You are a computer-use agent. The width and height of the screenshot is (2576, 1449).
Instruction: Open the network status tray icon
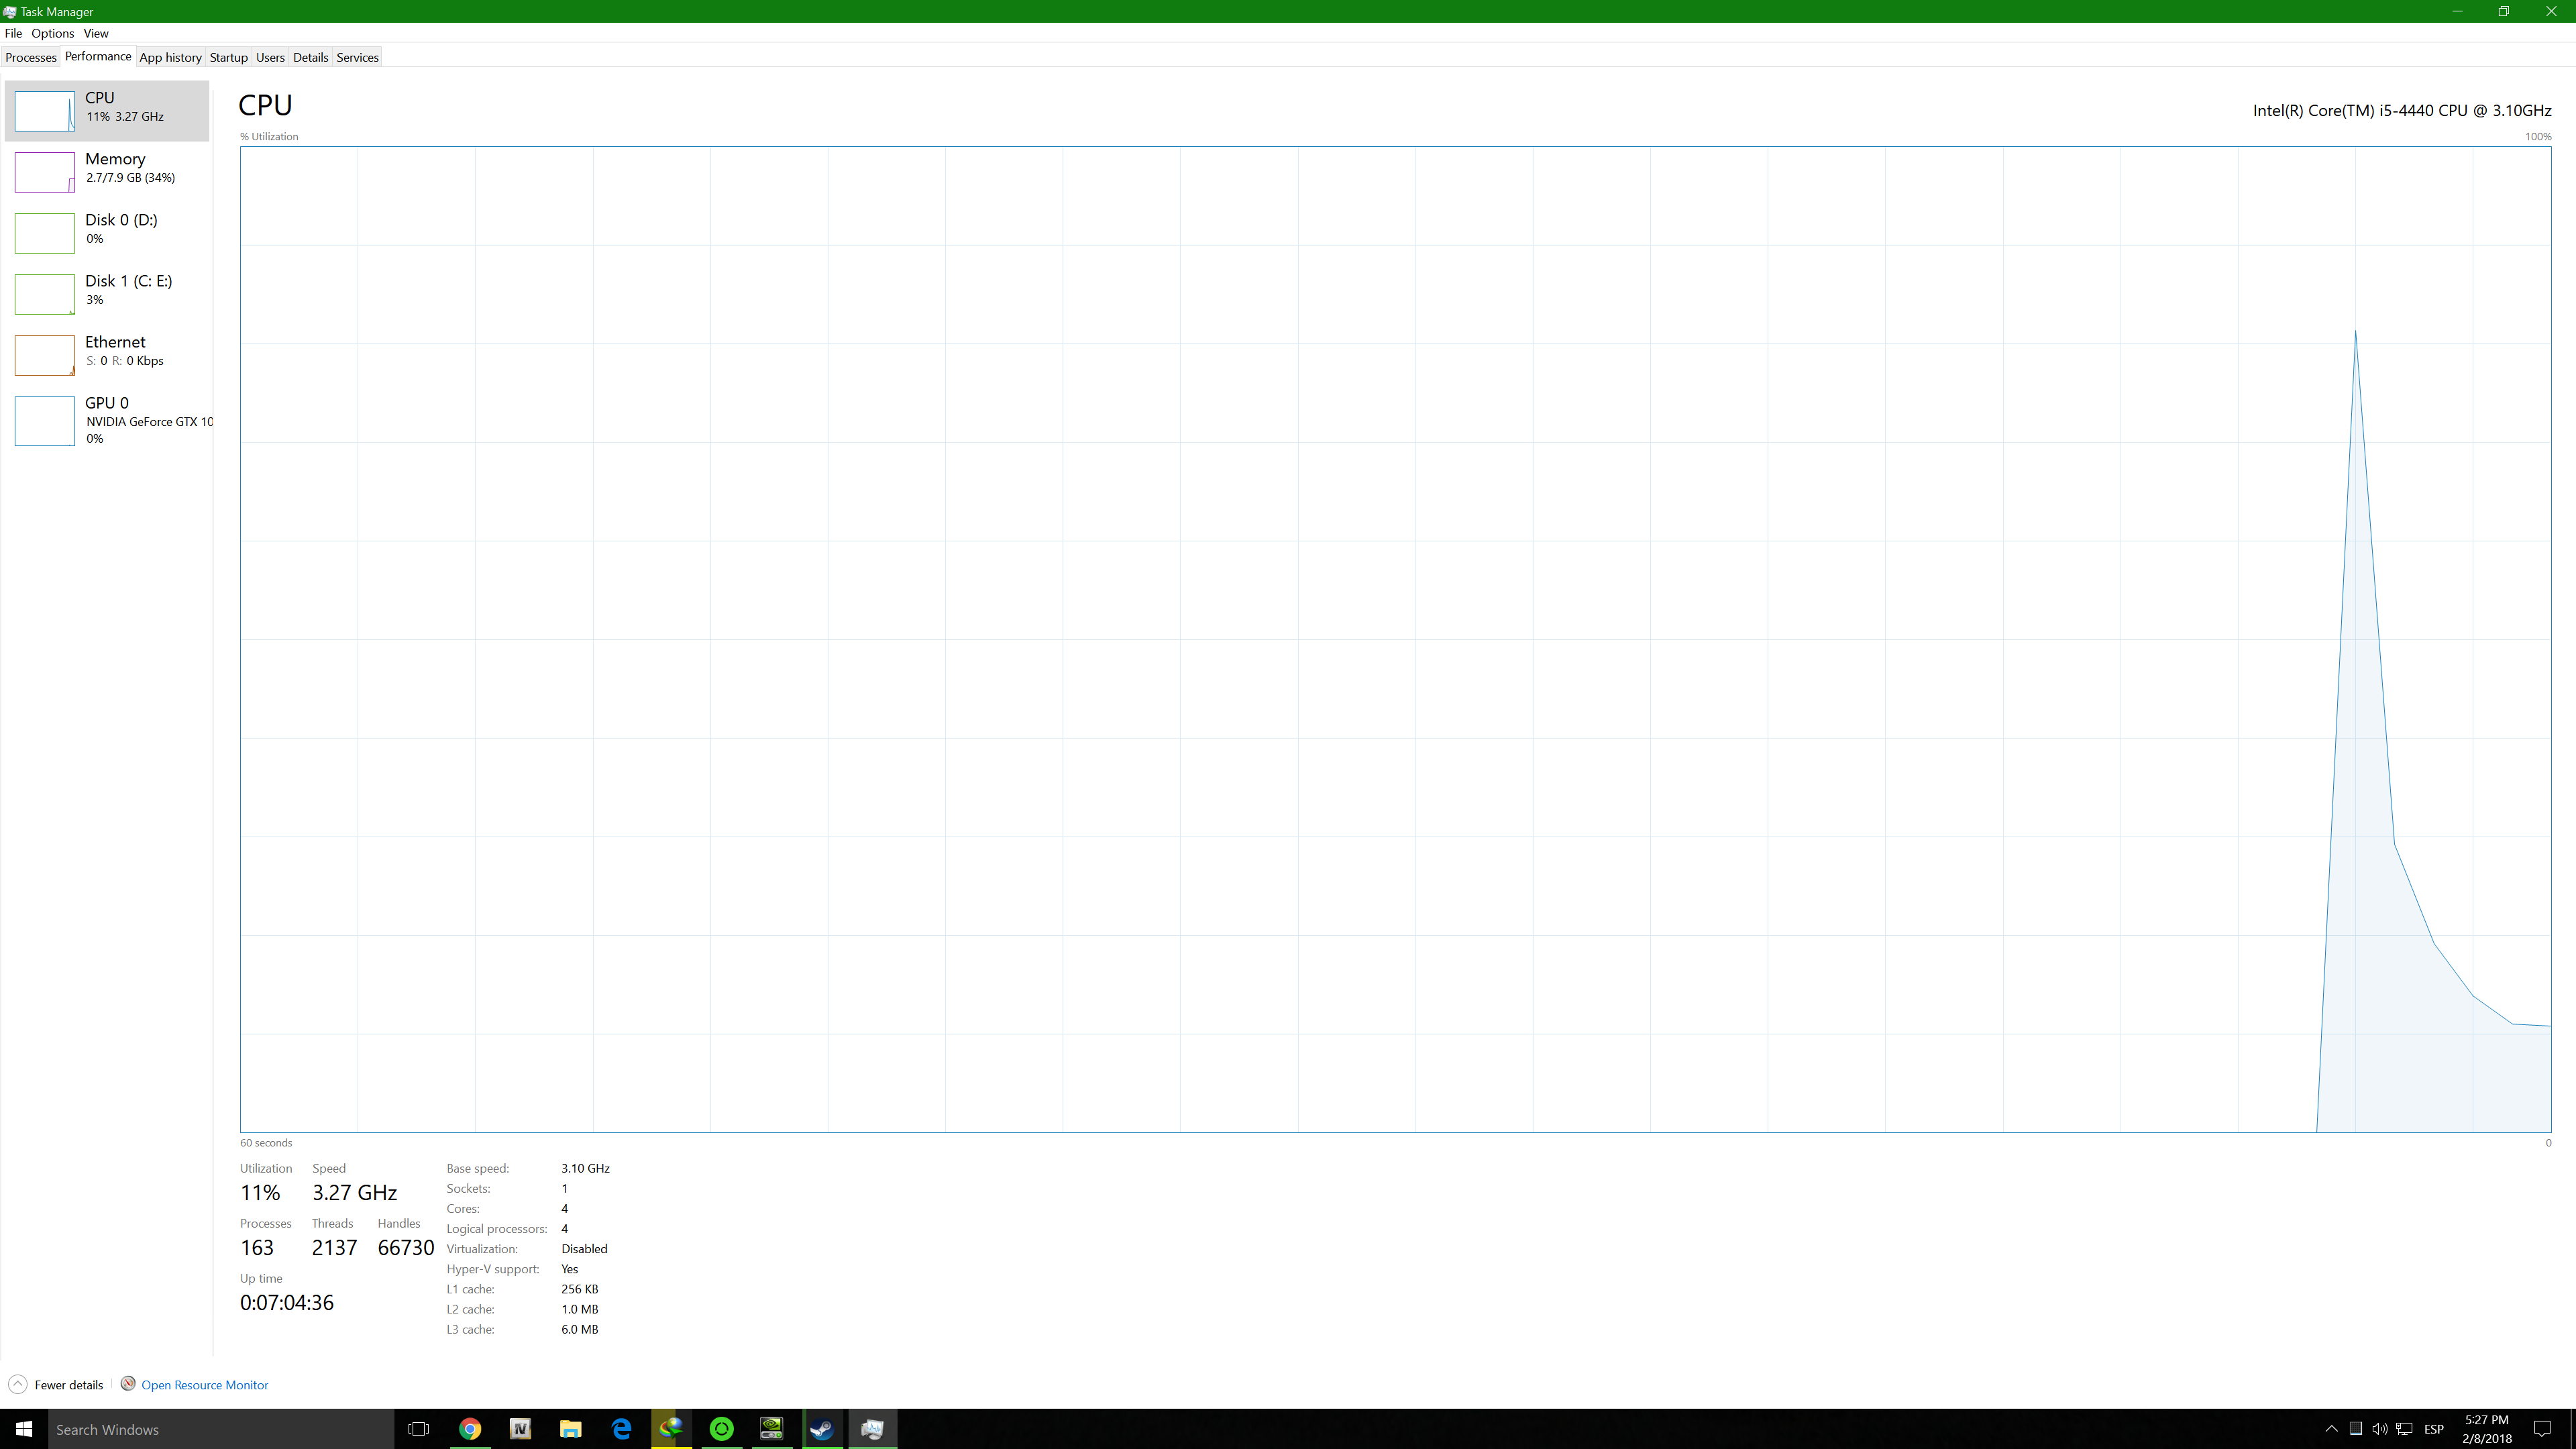tap(2405, 1429)
